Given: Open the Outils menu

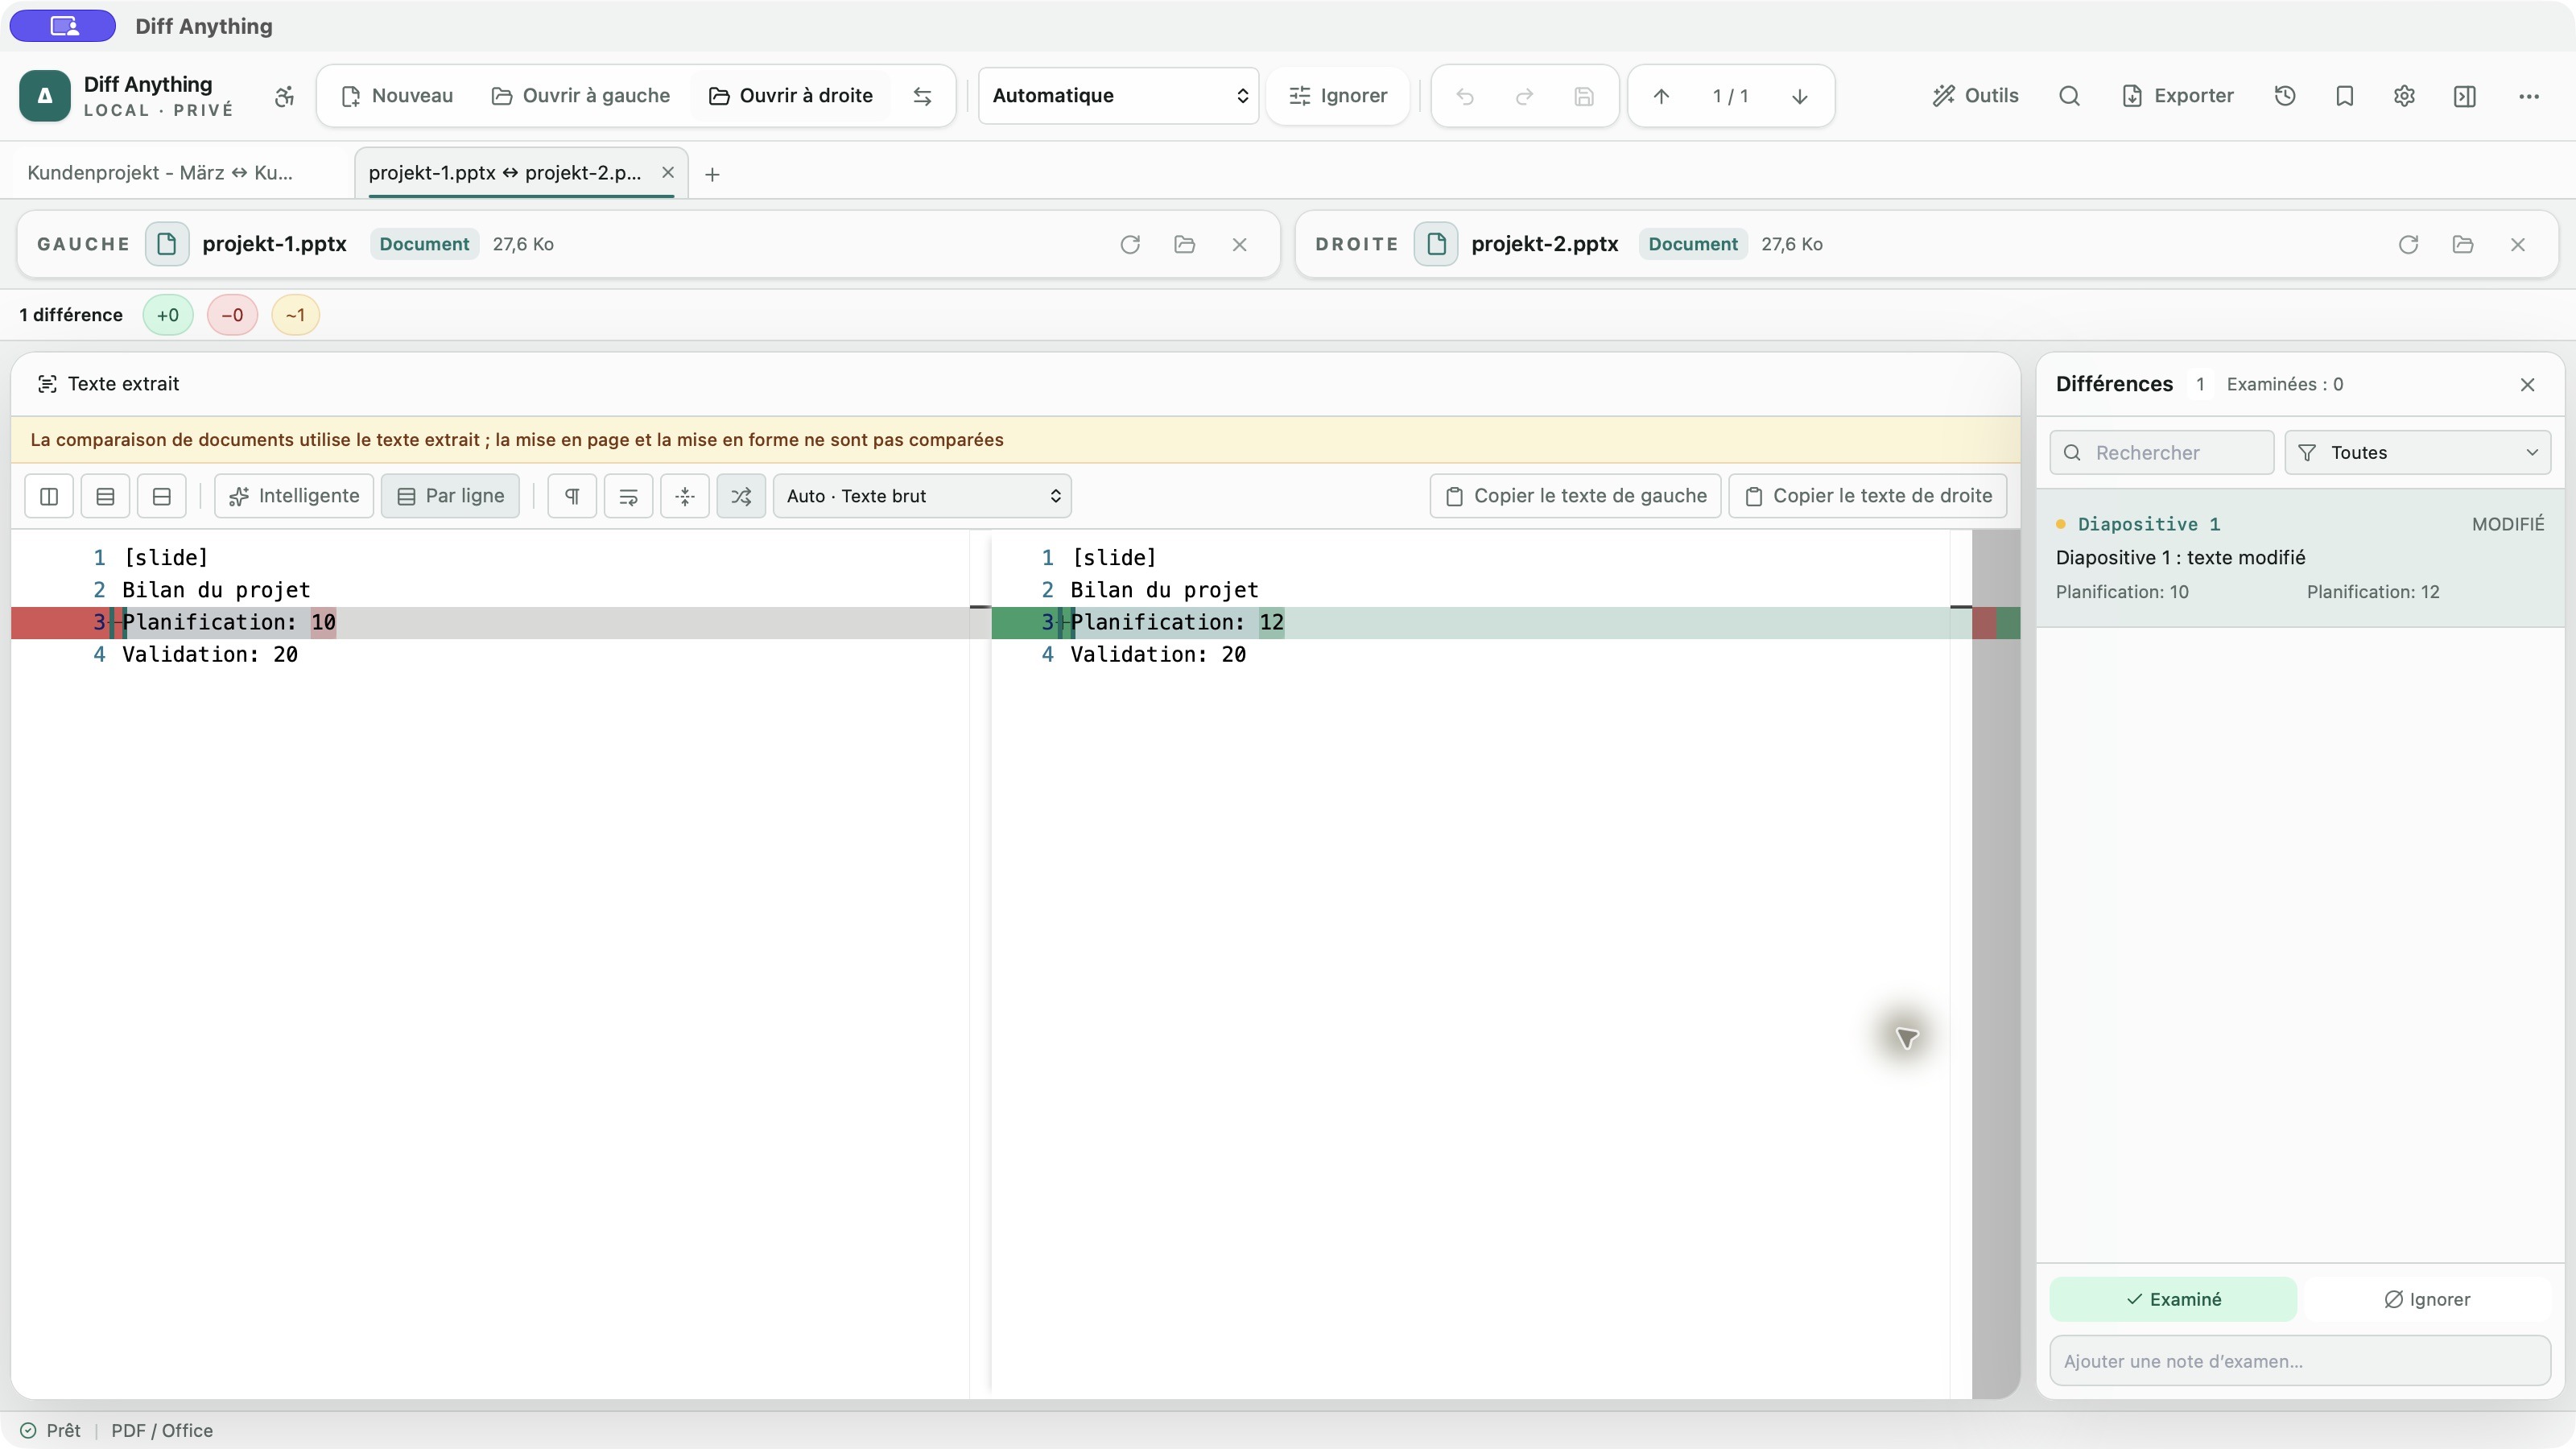Looking at the screenshot, I should click(x=1975, y=96).
